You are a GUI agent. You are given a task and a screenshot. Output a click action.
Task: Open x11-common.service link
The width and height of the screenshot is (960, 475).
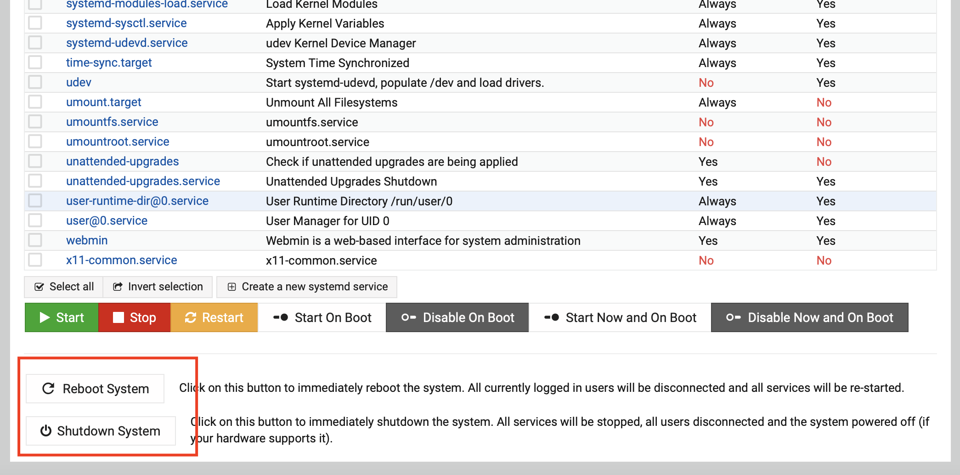[122, 260]
